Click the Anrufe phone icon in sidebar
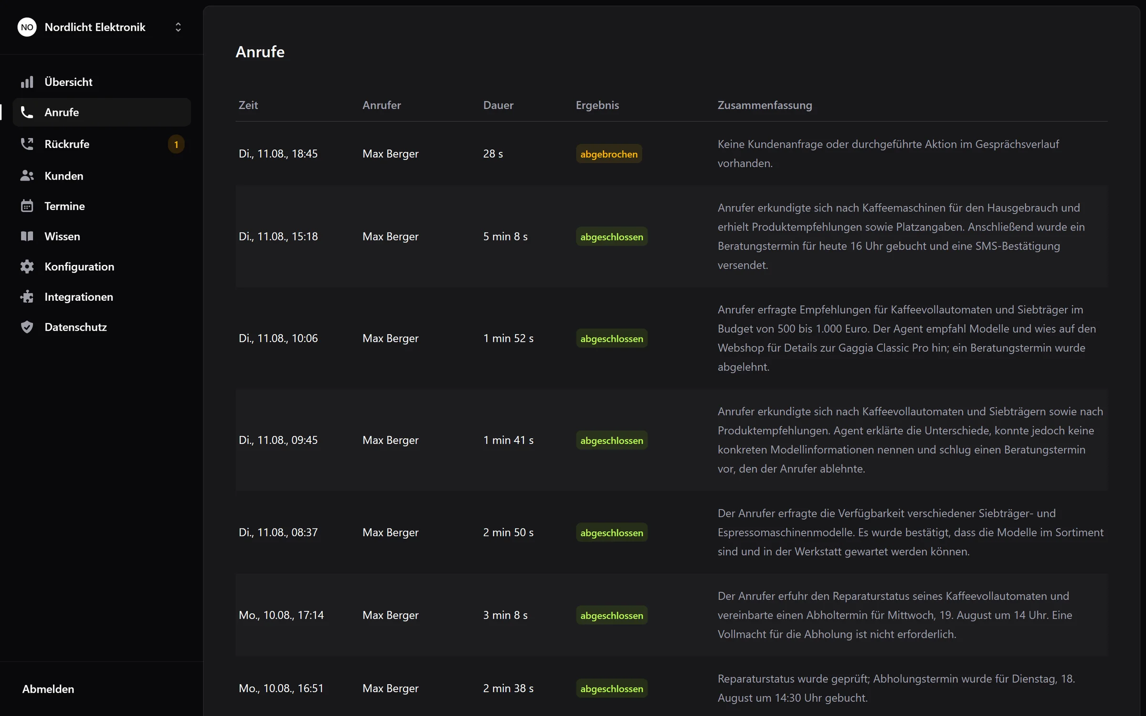1146x716 pixels. pos(27,112)
